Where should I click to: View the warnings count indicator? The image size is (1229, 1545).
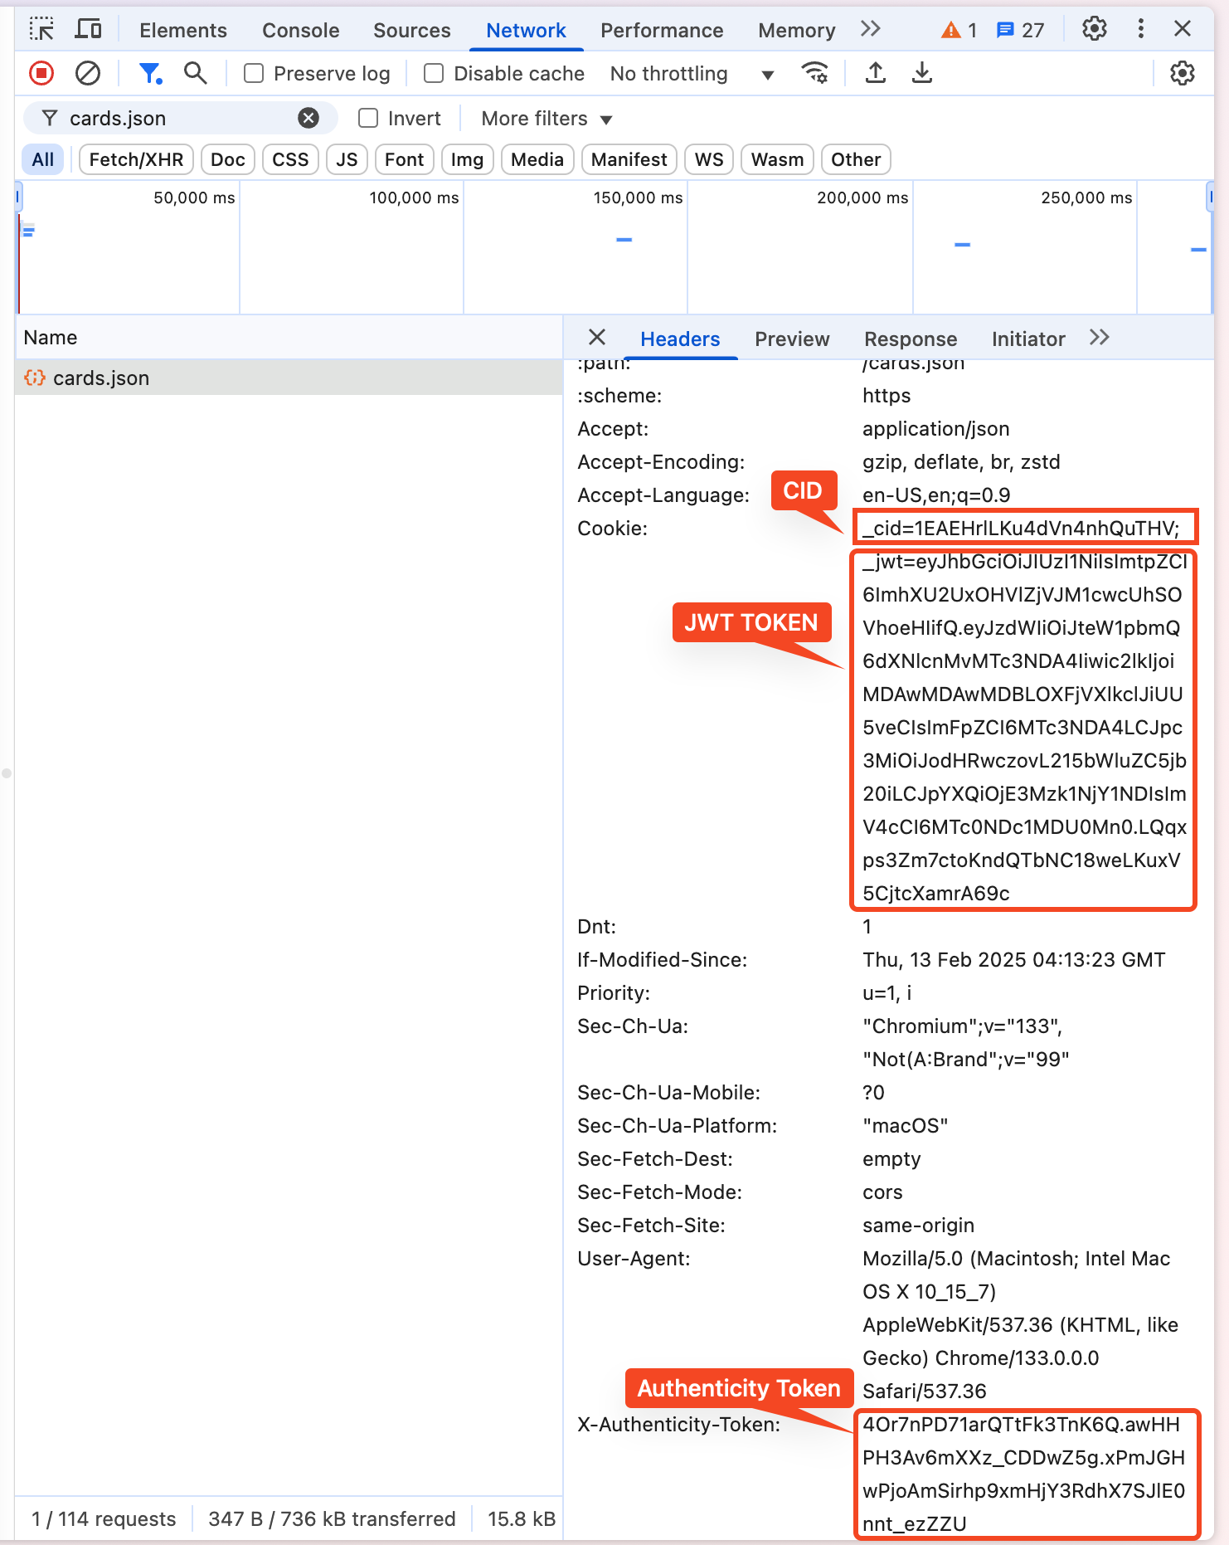coord(959,31)
